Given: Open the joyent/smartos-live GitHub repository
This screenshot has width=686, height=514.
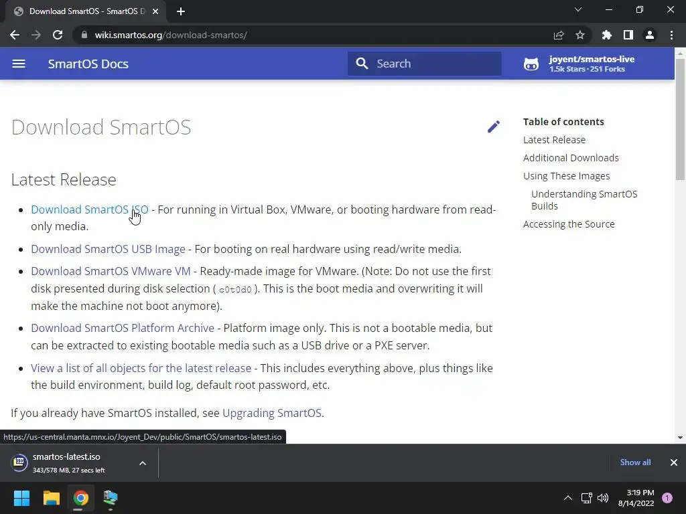Looking at the screenshot, I should pos(579,64).
